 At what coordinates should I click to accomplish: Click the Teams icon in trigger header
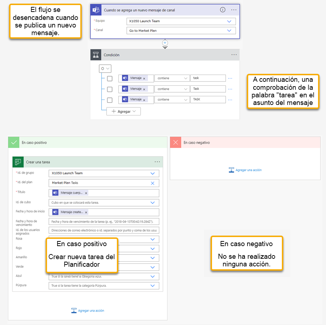click(x=96, y=10)
